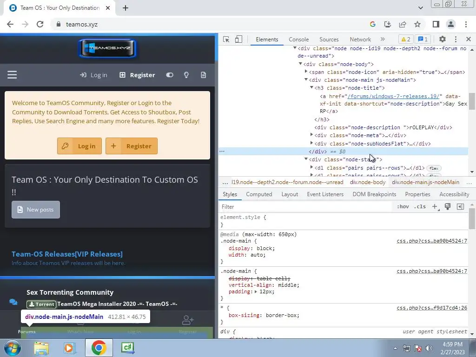
Task: Open the Layout tab
Action: [x=290, y=194]
